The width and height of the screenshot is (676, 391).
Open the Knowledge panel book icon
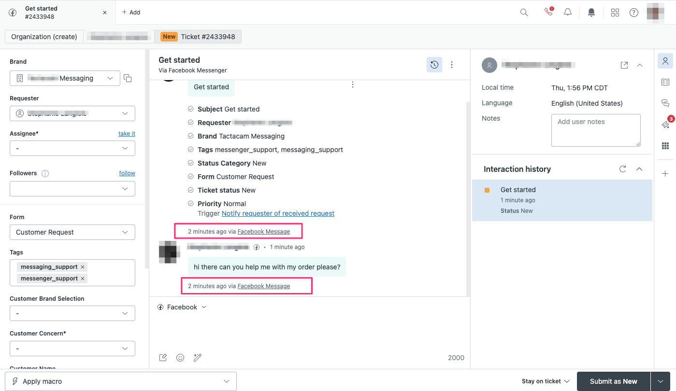pos(665,82)
